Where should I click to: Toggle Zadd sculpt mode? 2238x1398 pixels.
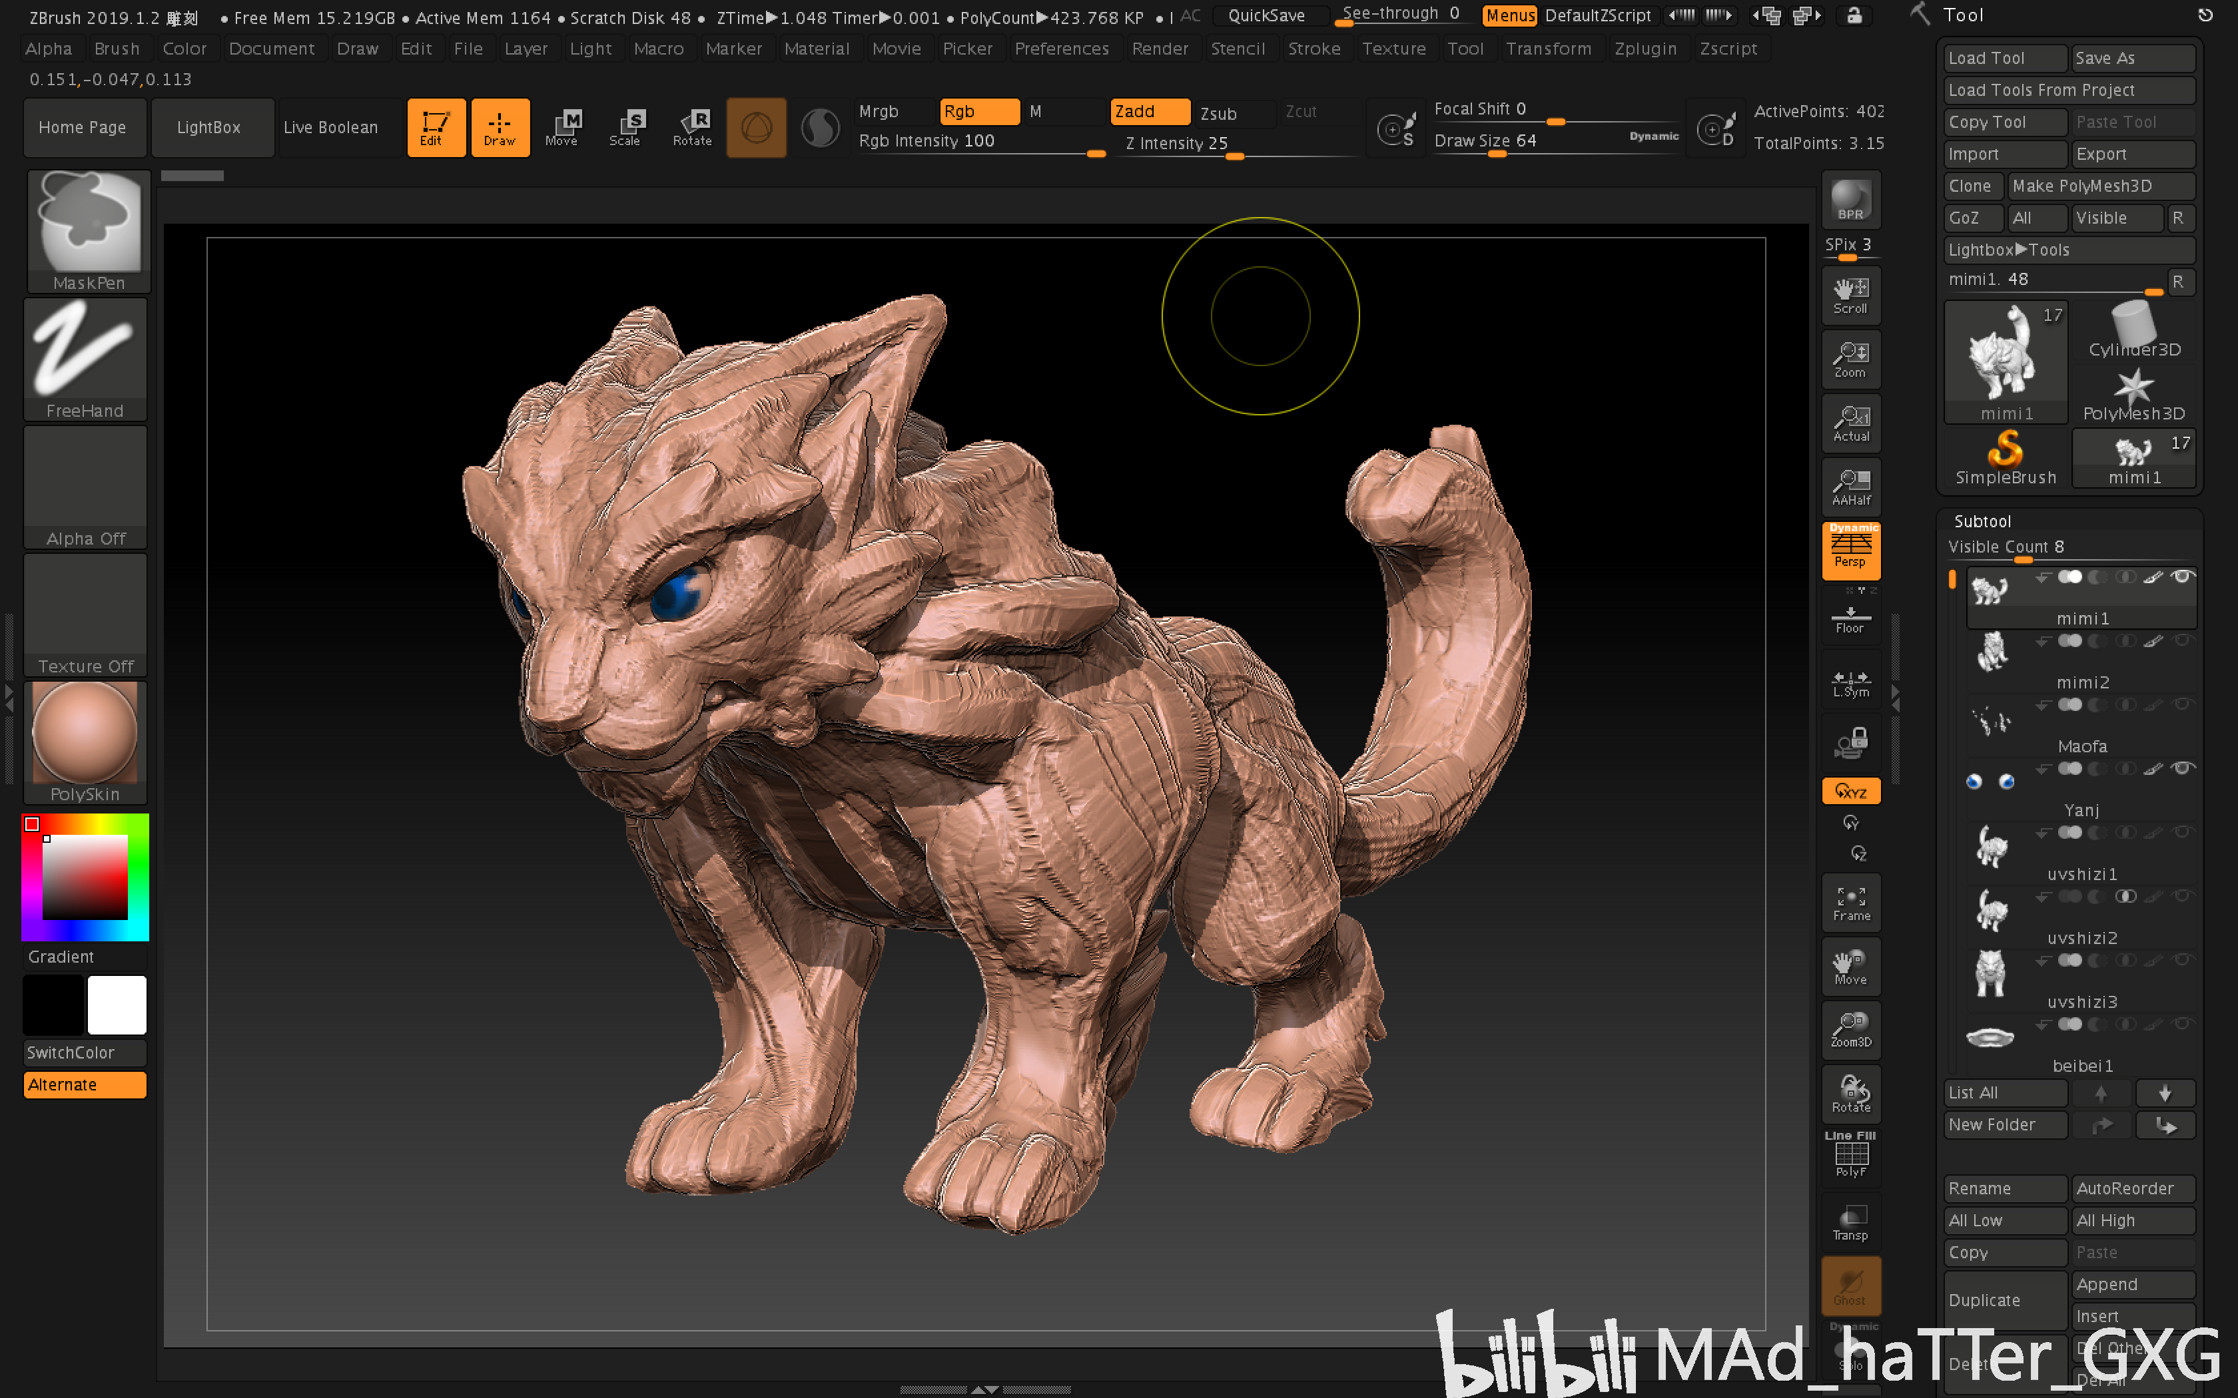pos(1150,111)
